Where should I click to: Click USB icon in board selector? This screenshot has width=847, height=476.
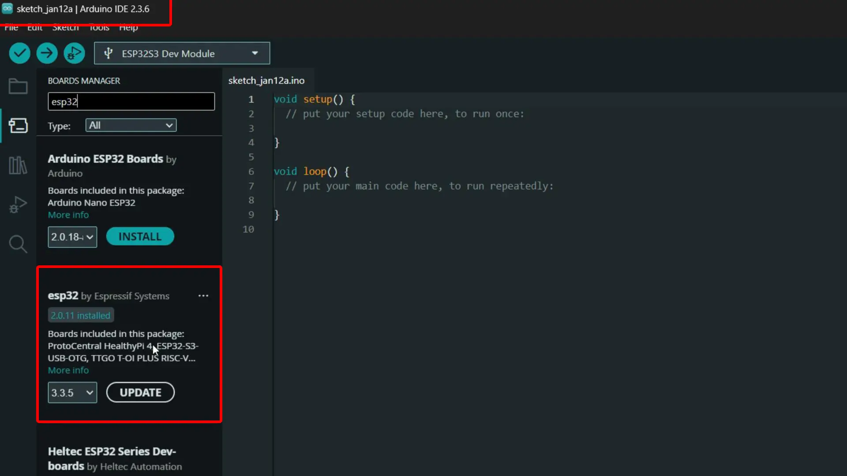point(108,53)
